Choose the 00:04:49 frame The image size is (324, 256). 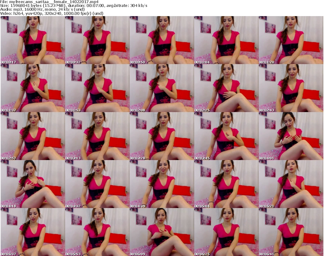(162, 184)
